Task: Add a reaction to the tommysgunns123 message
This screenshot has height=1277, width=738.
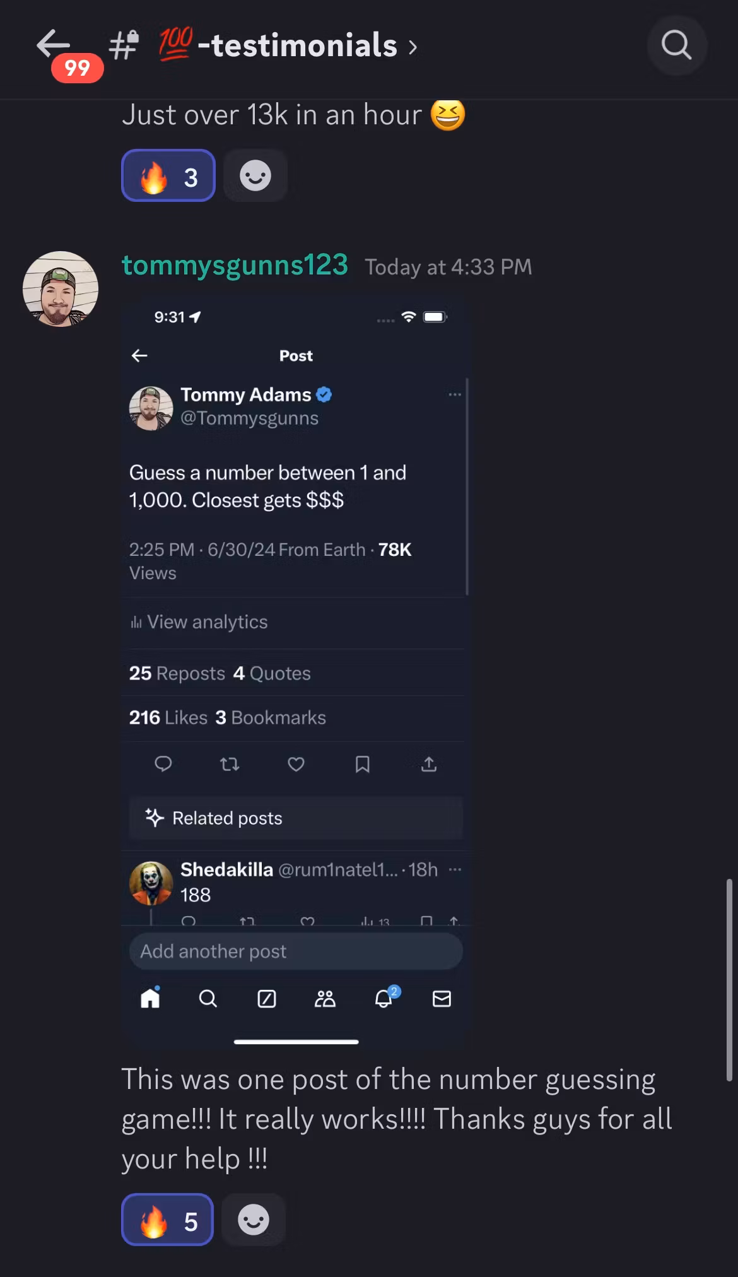Action: coord(254,1220)
